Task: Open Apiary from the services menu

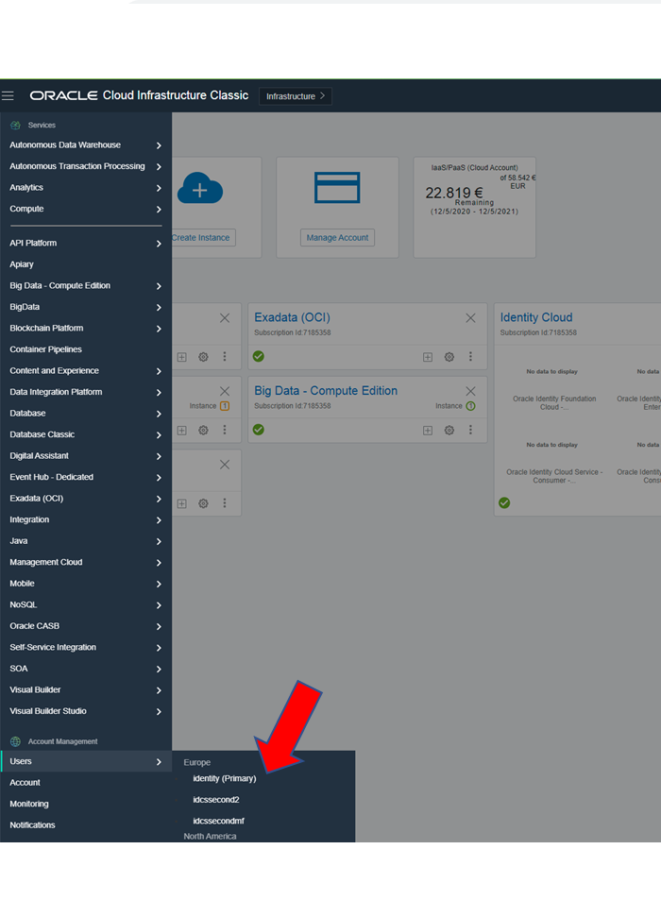Action: (x=22, y=264)
